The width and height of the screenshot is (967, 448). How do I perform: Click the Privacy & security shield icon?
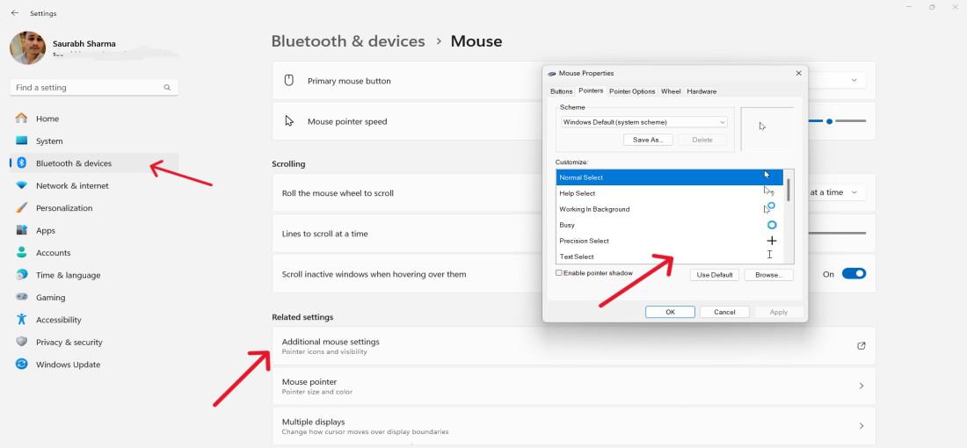tap(21, 343)
